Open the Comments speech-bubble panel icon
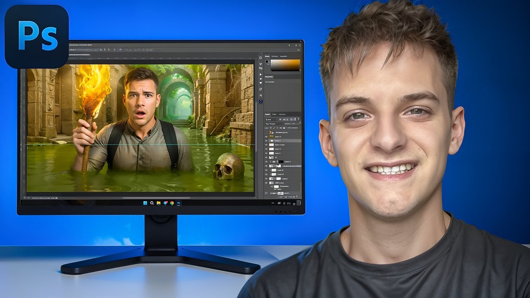The width and height of the screenshot is (530, 298). point(260,83)
